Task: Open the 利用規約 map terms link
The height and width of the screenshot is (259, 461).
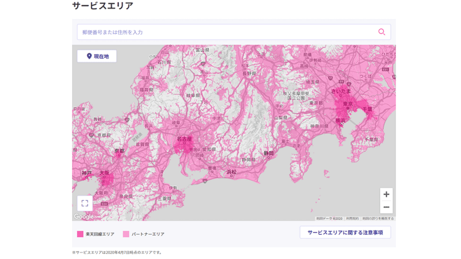Action: (x=352, y=219)
